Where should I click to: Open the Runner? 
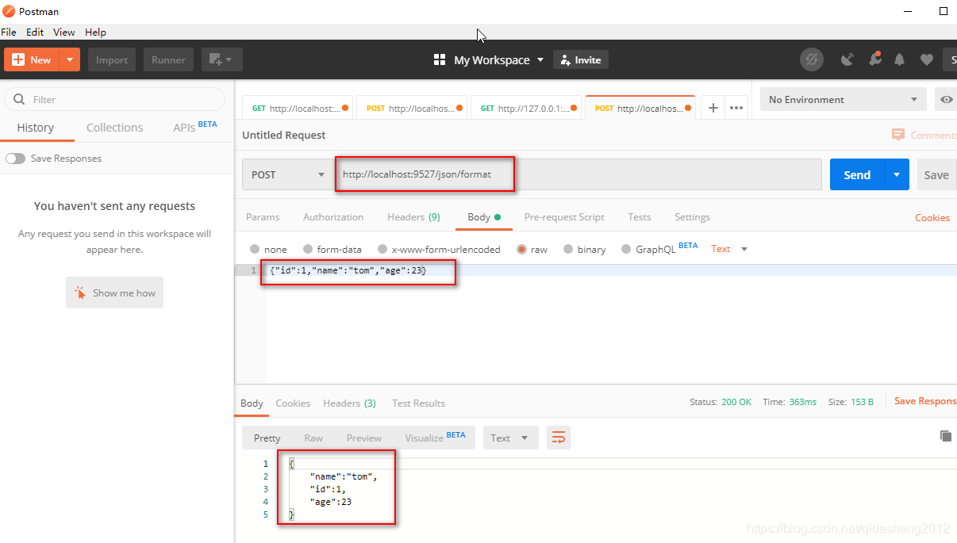(x=168, y=59)
